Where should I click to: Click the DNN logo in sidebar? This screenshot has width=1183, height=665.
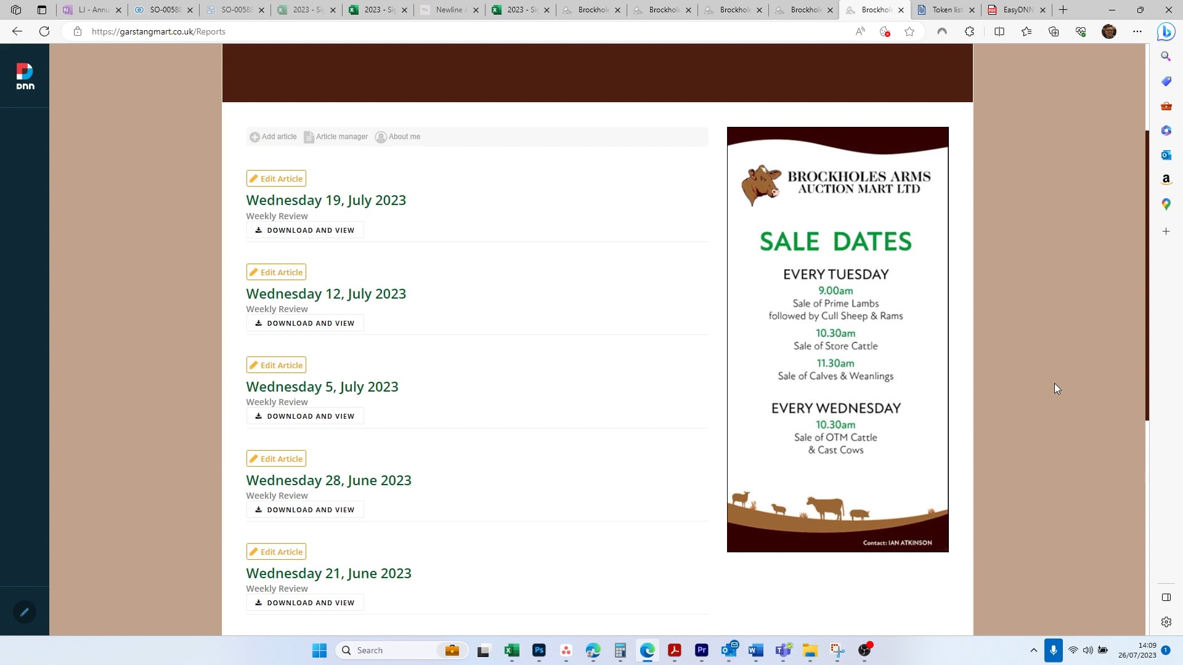tap(25, 76)
